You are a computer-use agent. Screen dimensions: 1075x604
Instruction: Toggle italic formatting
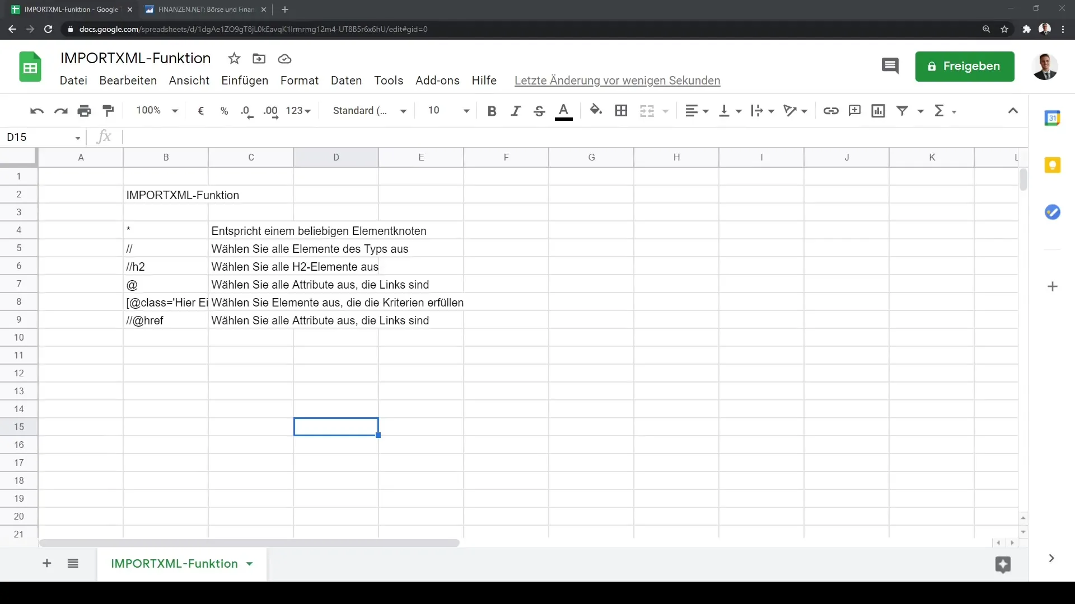(x=516, y=111)
